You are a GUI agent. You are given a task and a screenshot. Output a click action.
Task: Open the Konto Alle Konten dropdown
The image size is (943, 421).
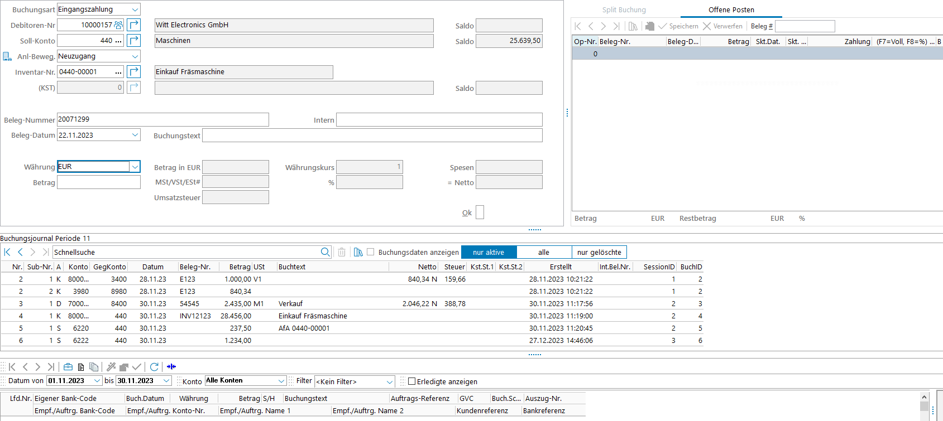click(x=281, y=381)
